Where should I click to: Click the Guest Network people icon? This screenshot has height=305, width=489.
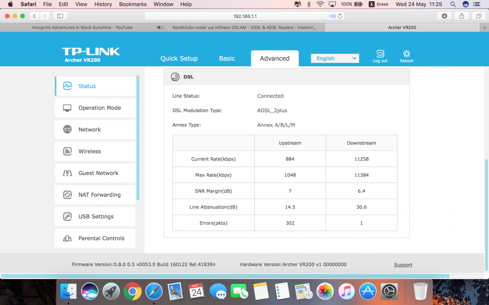(x=67, y=173)
